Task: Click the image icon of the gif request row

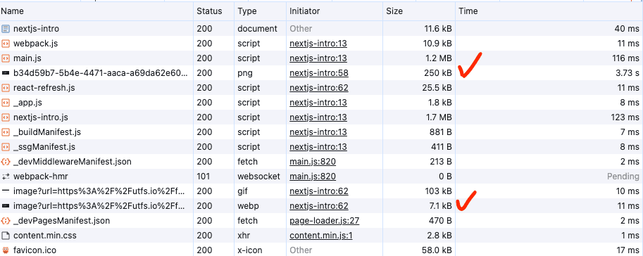Action: [x=6, y=191]
